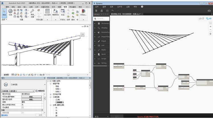Open 阶段 (Phases) tool in Revit

63,12
